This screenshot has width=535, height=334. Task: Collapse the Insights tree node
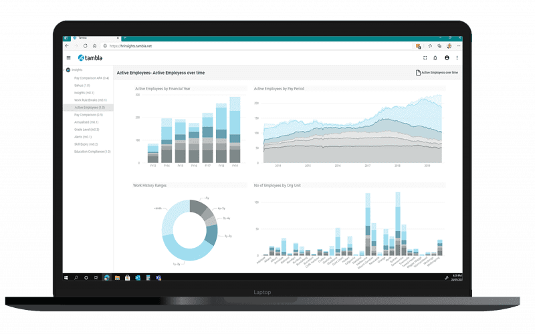pyautogui.click(x=64, y=70)
